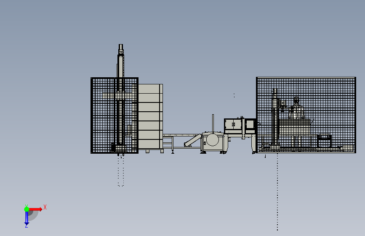
Task: Click the blue Z axis arrow of the triad
Action: [x=27, y=218]
